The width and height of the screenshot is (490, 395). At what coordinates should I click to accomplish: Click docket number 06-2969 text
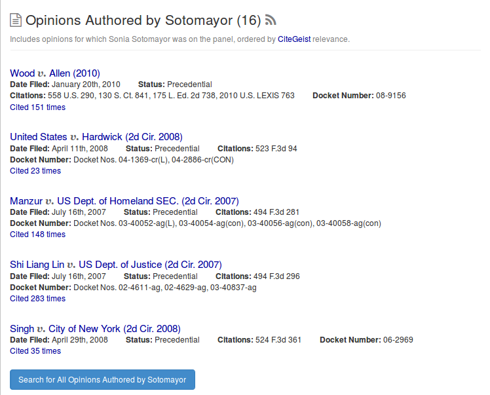(x=398, y=340)
